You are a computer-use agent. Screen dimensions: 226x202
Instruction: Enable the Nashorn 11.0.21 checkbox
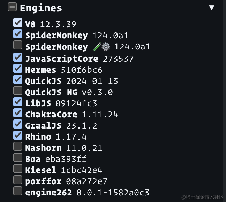(x=18, y=146)
